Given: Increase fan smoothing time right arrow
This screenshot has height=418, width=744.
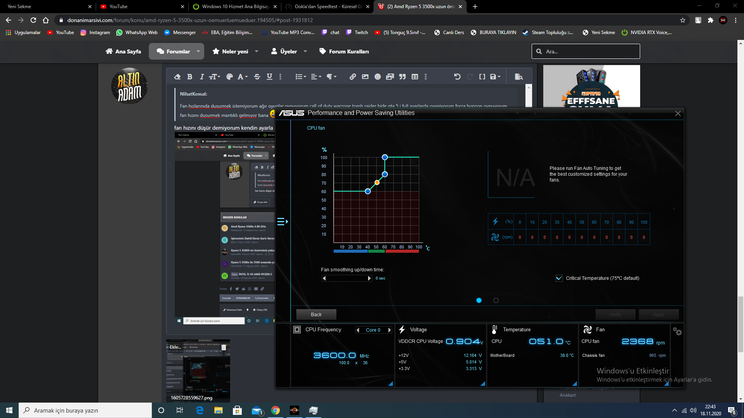Looking at the screenshot, I should point(369,278).
